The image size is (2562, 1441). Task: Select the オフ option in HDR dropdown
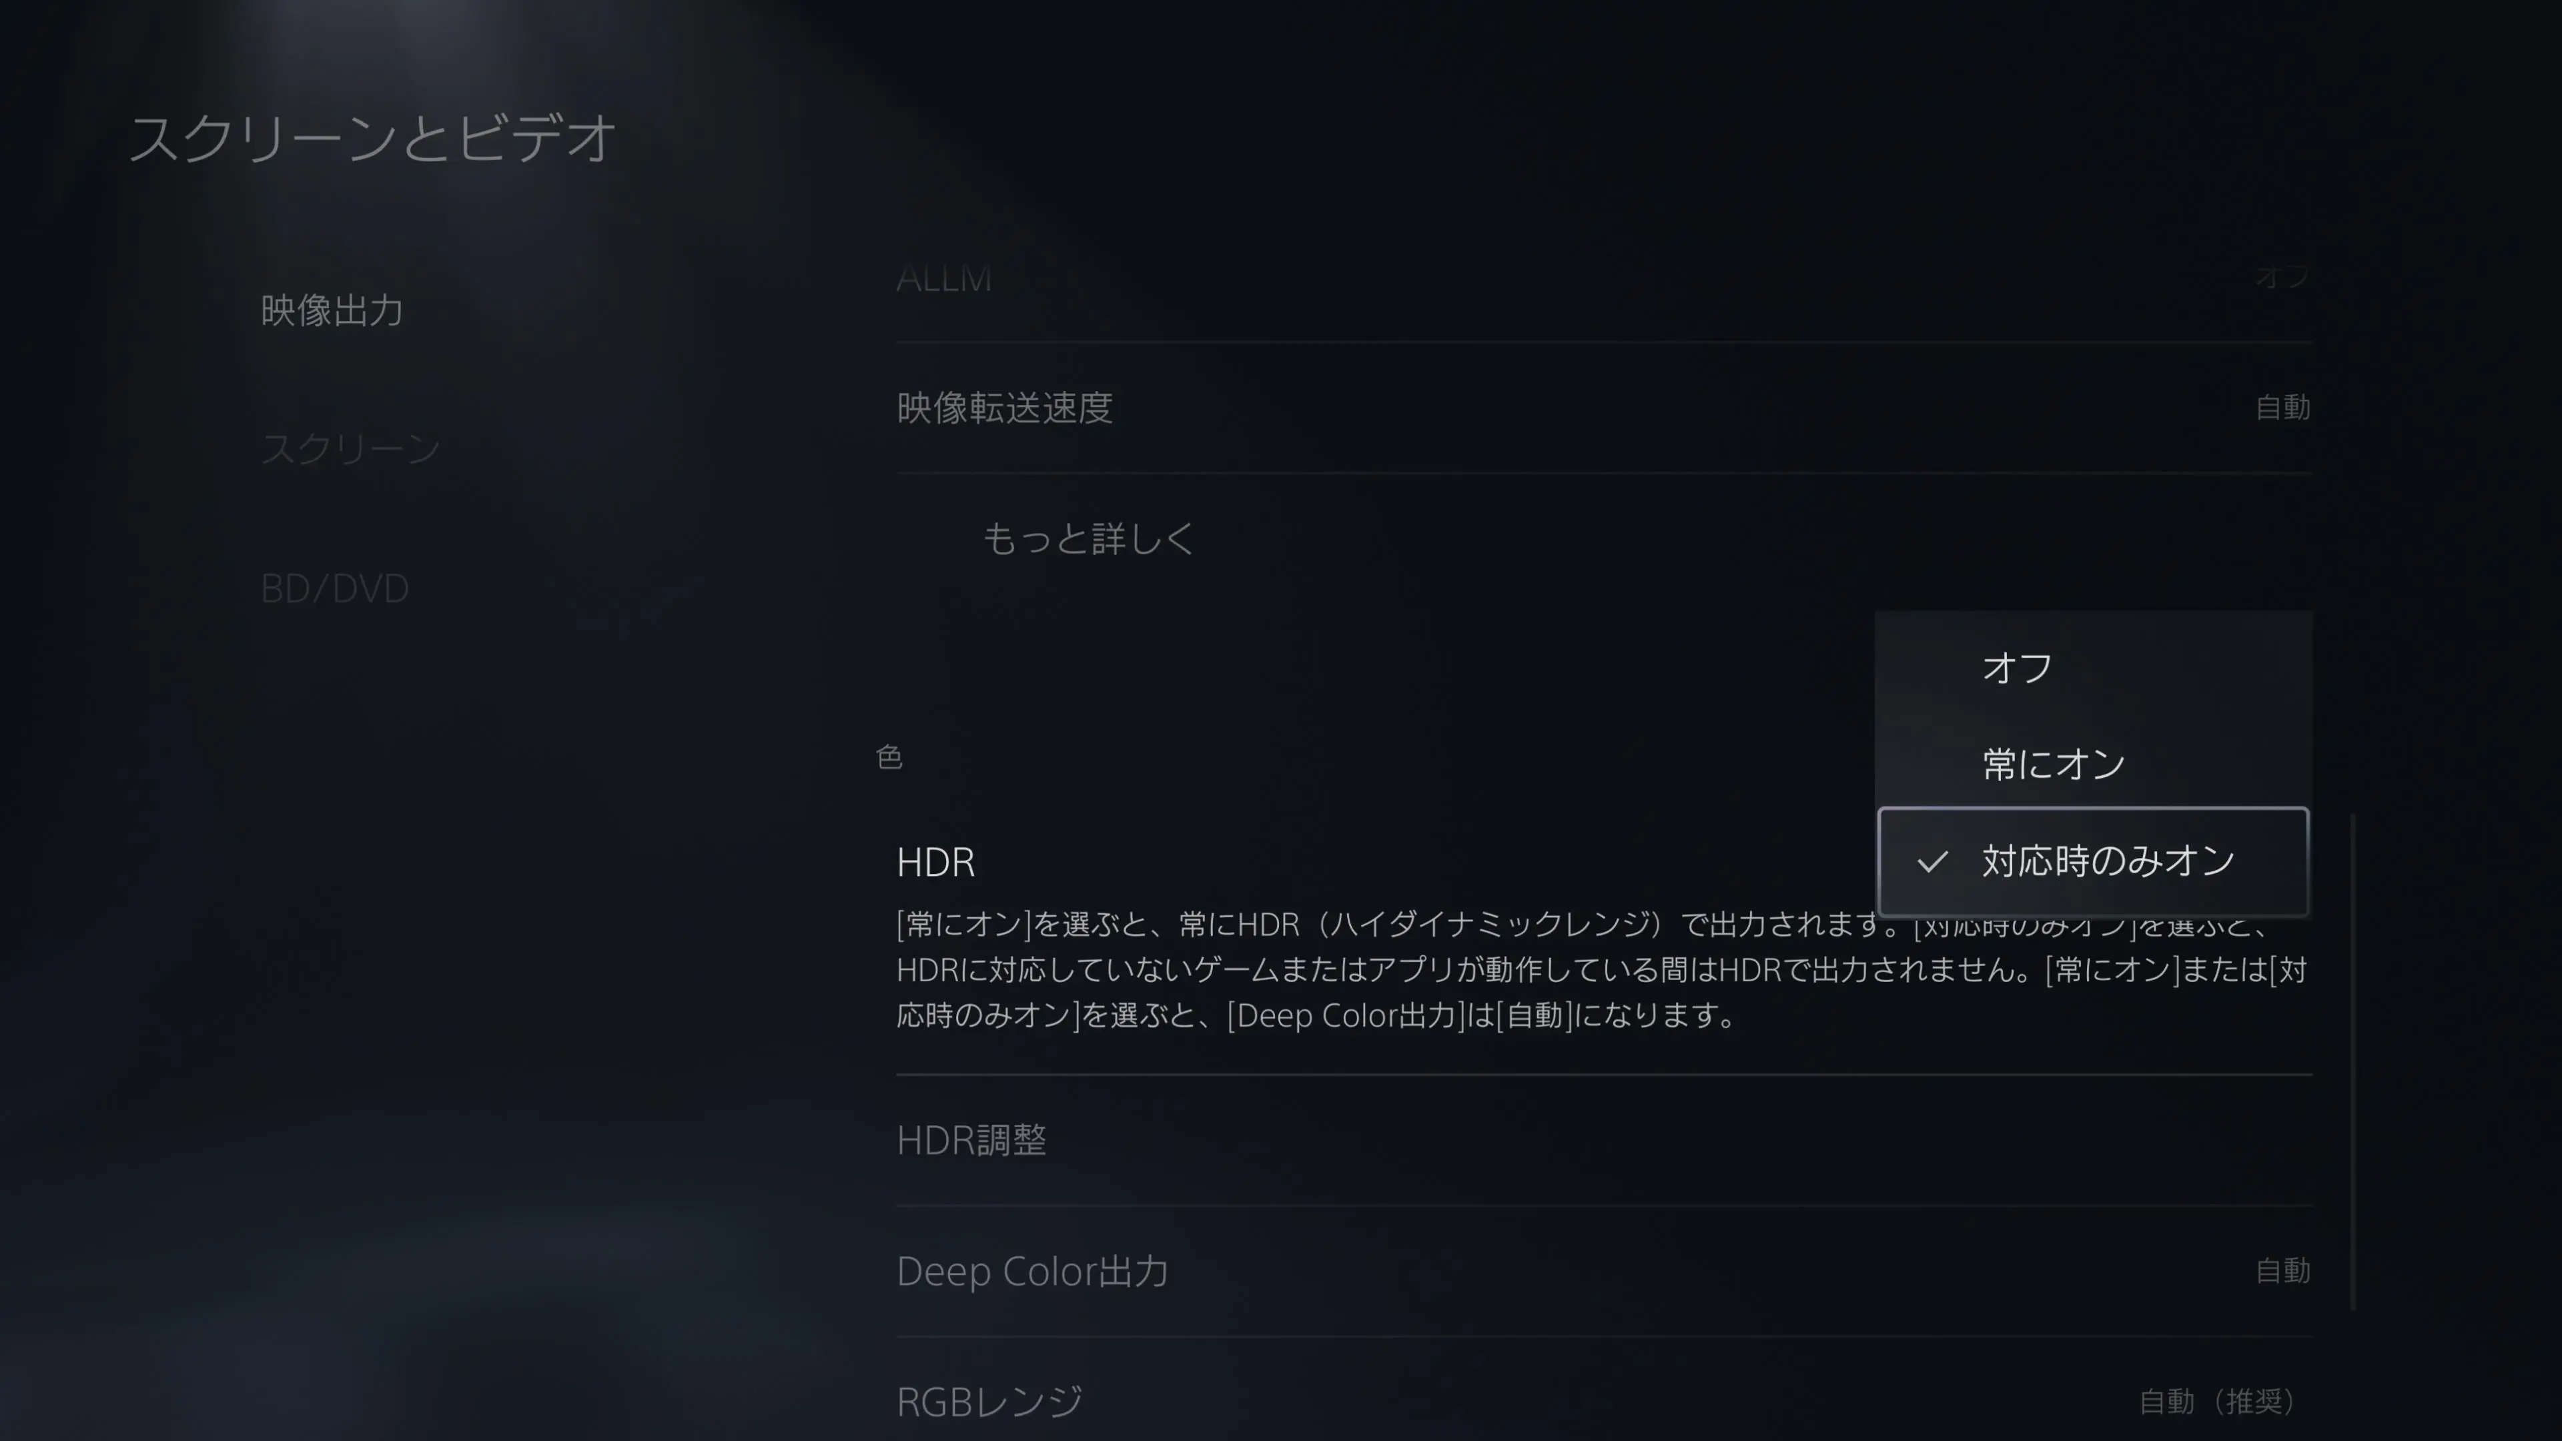pos(2094,667)
